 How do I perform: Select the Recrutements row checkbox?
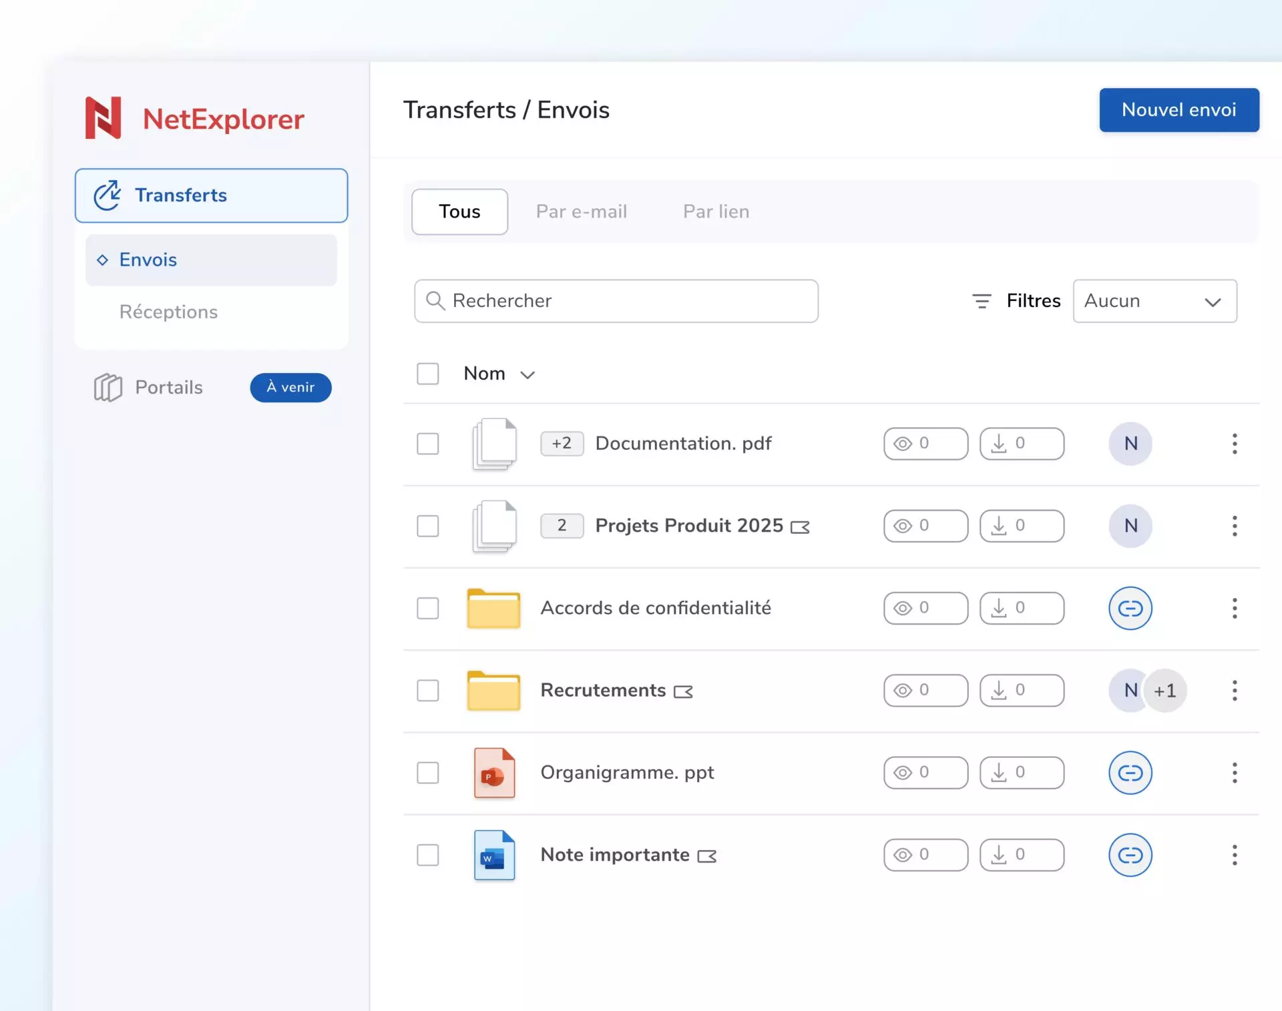tap(427, 690)
